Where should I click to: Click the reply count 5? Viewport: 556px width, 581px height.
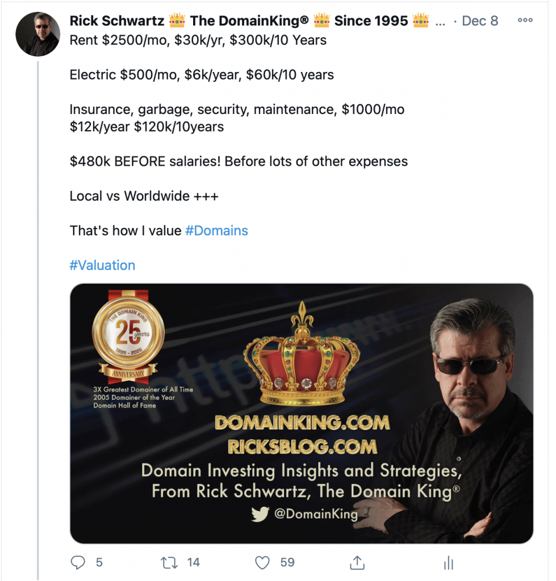pyautogui.click(x=99, y=562)
